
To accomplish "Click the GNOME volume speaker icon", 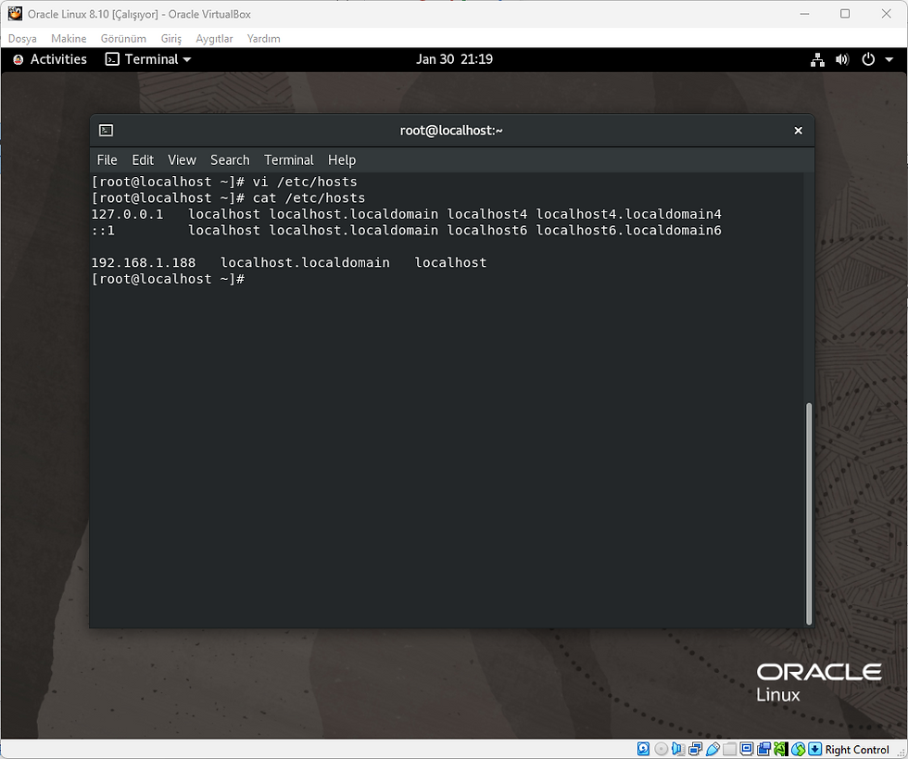I will click(842, 59).
